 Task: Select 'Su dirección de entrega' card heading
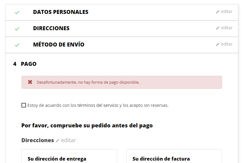(57, 159)
